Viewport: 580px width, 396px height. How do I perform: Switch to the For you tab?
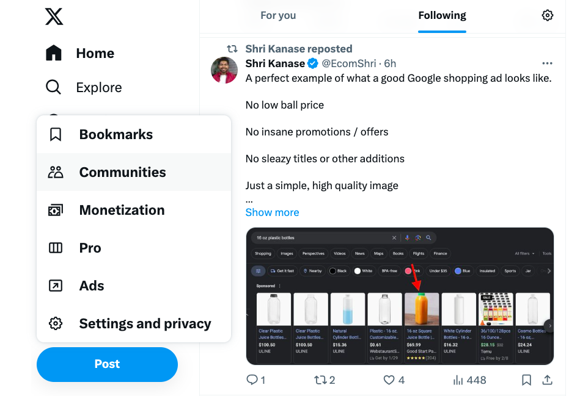click(278, 15)
